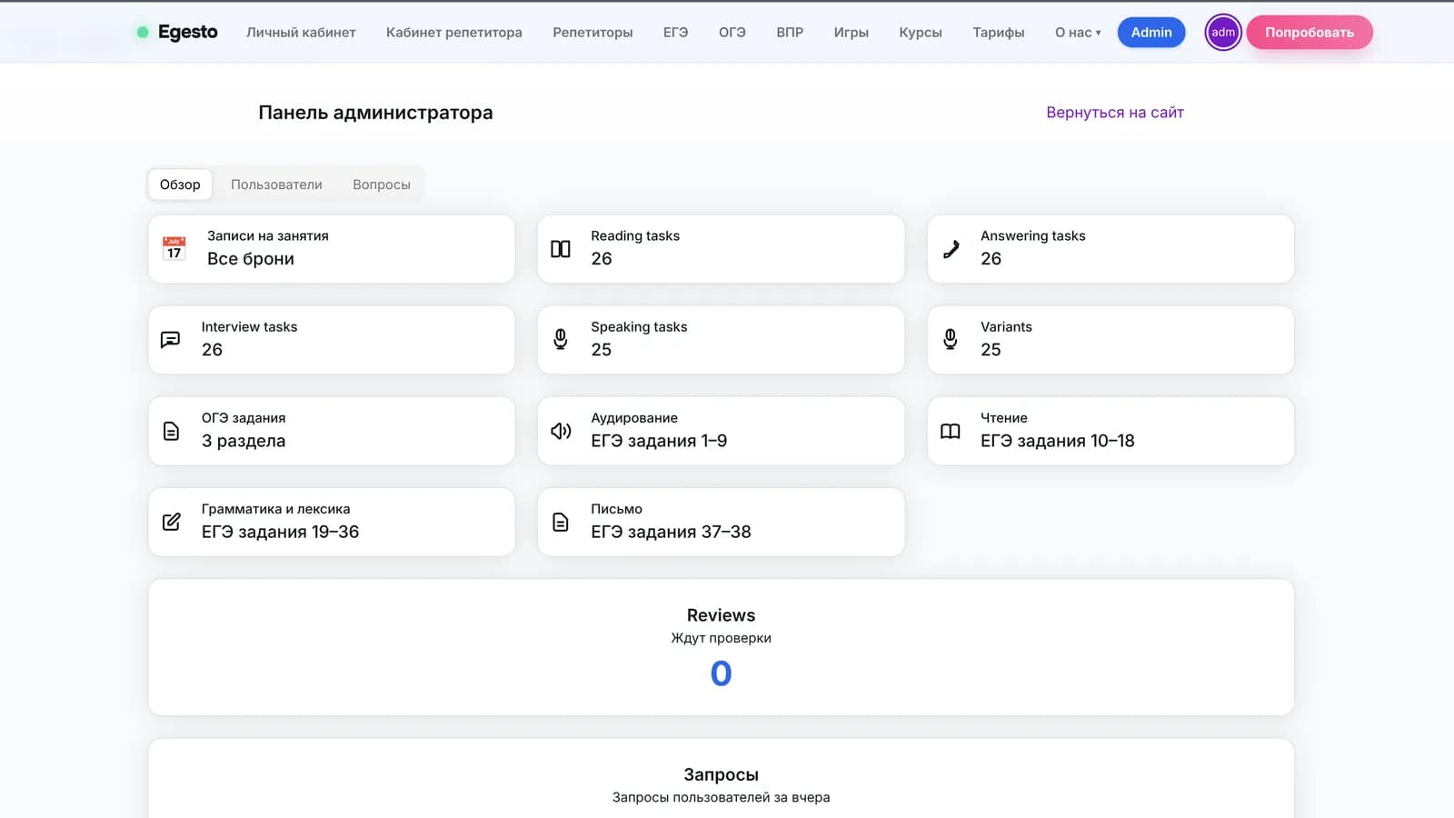The height and width of the screenshot is (818, 1454).
Task: Go to Игры section
Action: coord(851,33)
